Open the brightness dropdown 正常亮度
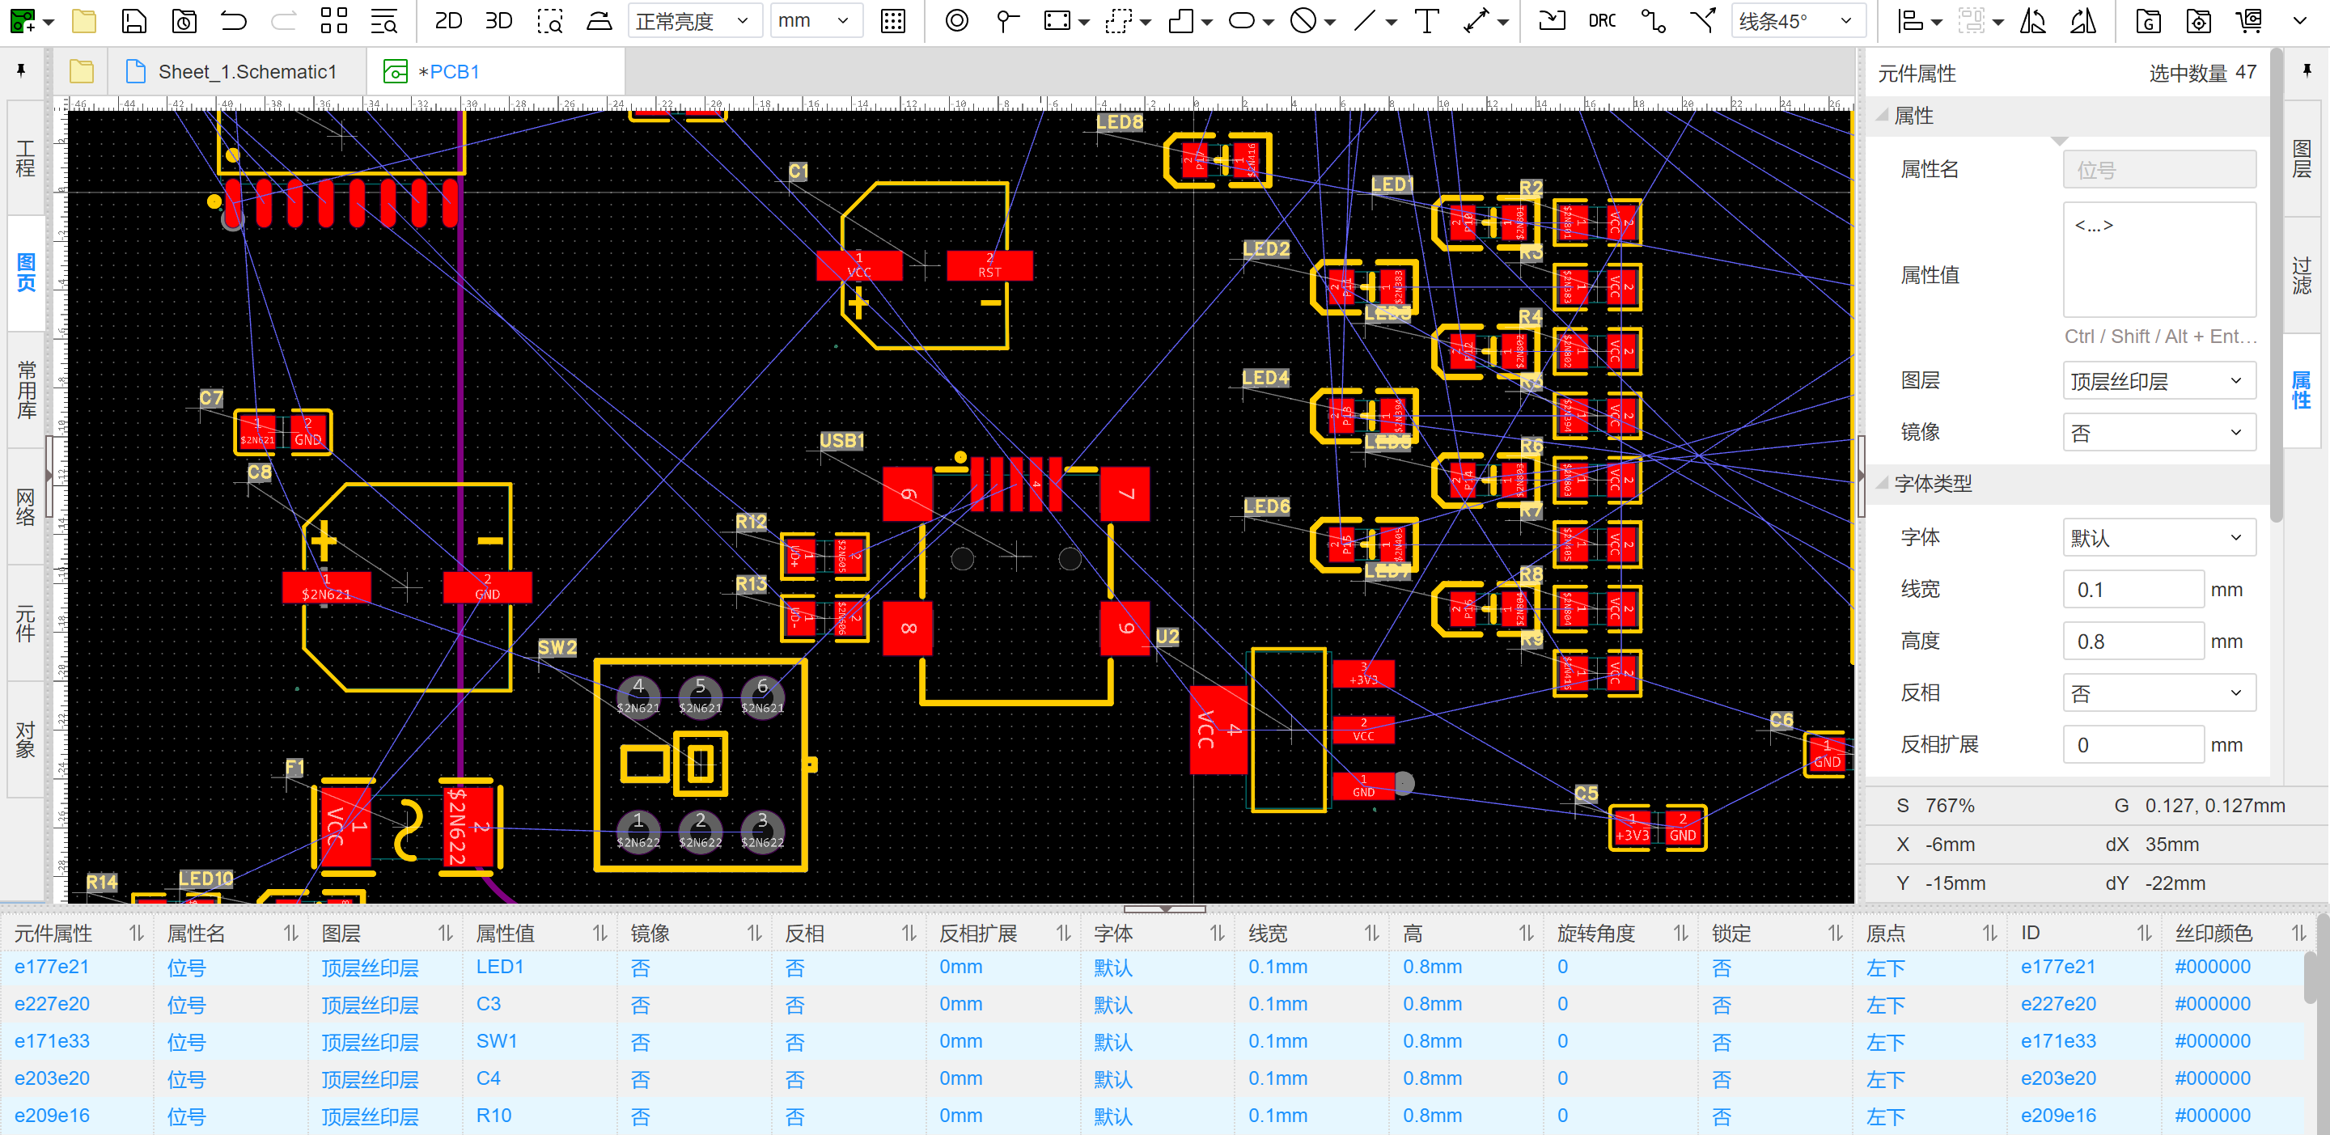2330x1135 pixels. [694, 20]
